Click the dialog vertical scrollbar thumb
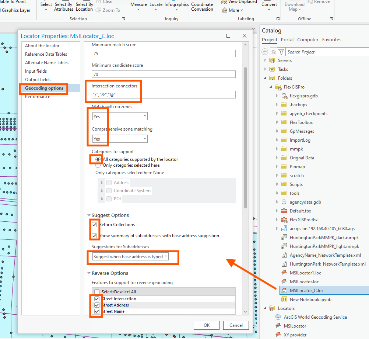Screen dimensions: 369x339 (x=246, y=138)
